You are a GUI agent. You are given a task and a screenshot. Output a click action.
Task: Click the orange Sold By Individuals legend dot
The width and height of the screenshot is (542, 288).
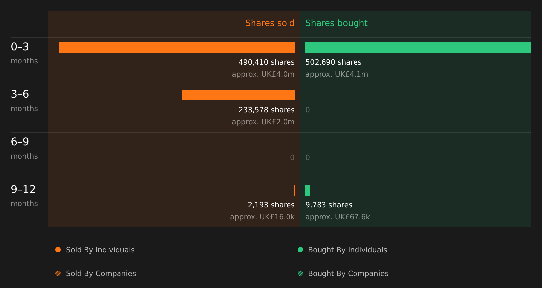click(x=58, y=250)
